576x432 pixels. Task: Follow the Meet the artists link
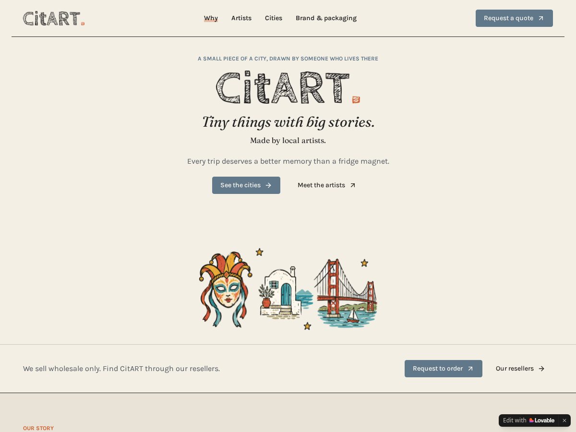point(326,185)
